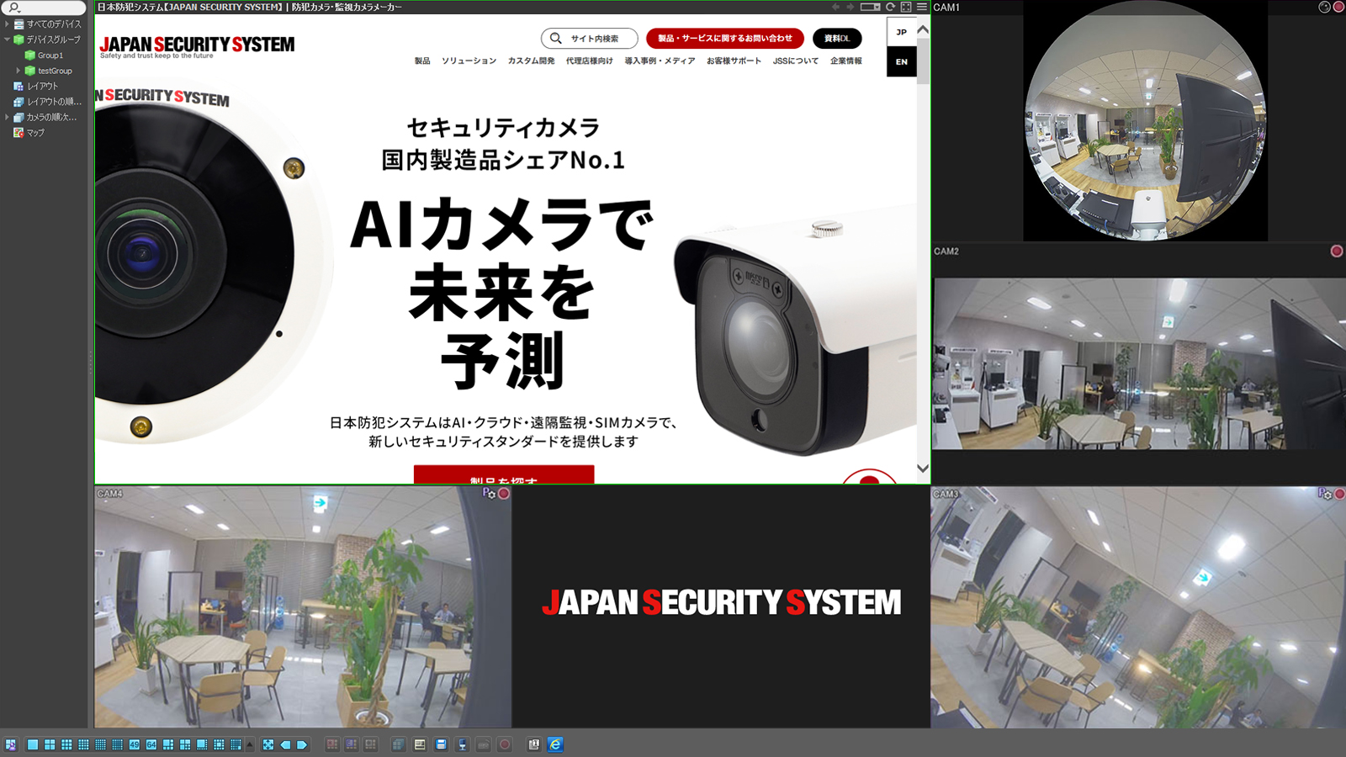The image size is (1346, 757).
Task: Select the CAM4 video feed
Action: point(303,607)
